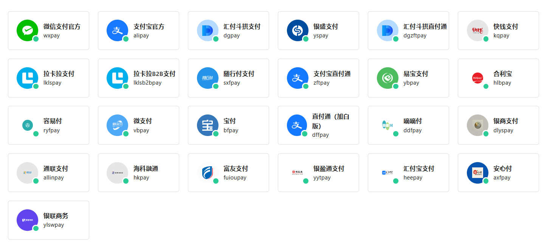Click green status dot on wxpay logo
Screen dimensions: 547x249
[36, 39]
